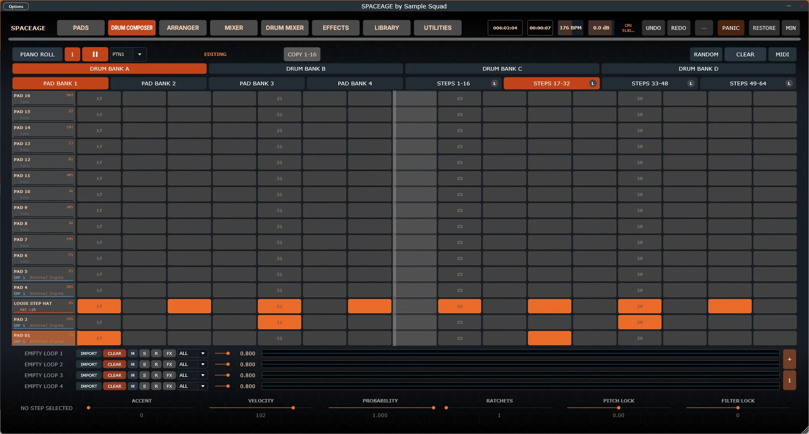
Task: Switch to the PADS tab
Action: point(81,28)
